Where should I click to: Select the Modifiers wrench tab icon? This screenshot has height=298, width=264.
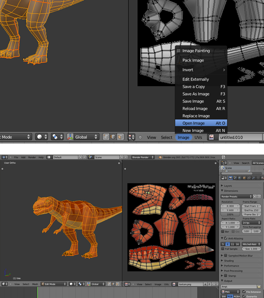coord(253,178)
